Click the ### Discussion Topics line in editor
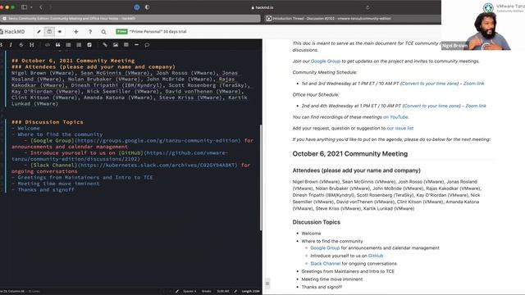525x295 pixels. (48, 122)
